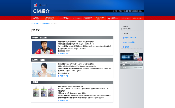Open the three jelly pouches thumbnail
This screenshot has width=175, height=108.
coord(44,92)
